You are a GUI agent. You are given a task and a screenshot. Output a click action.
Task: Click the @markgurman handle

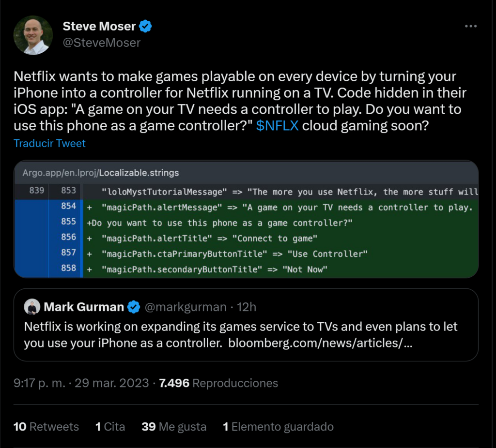[x=185, y=307]
